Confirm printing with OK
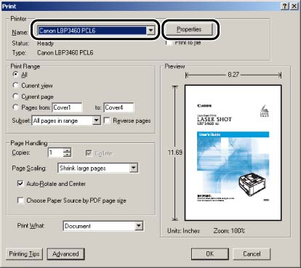 [210, 254]
